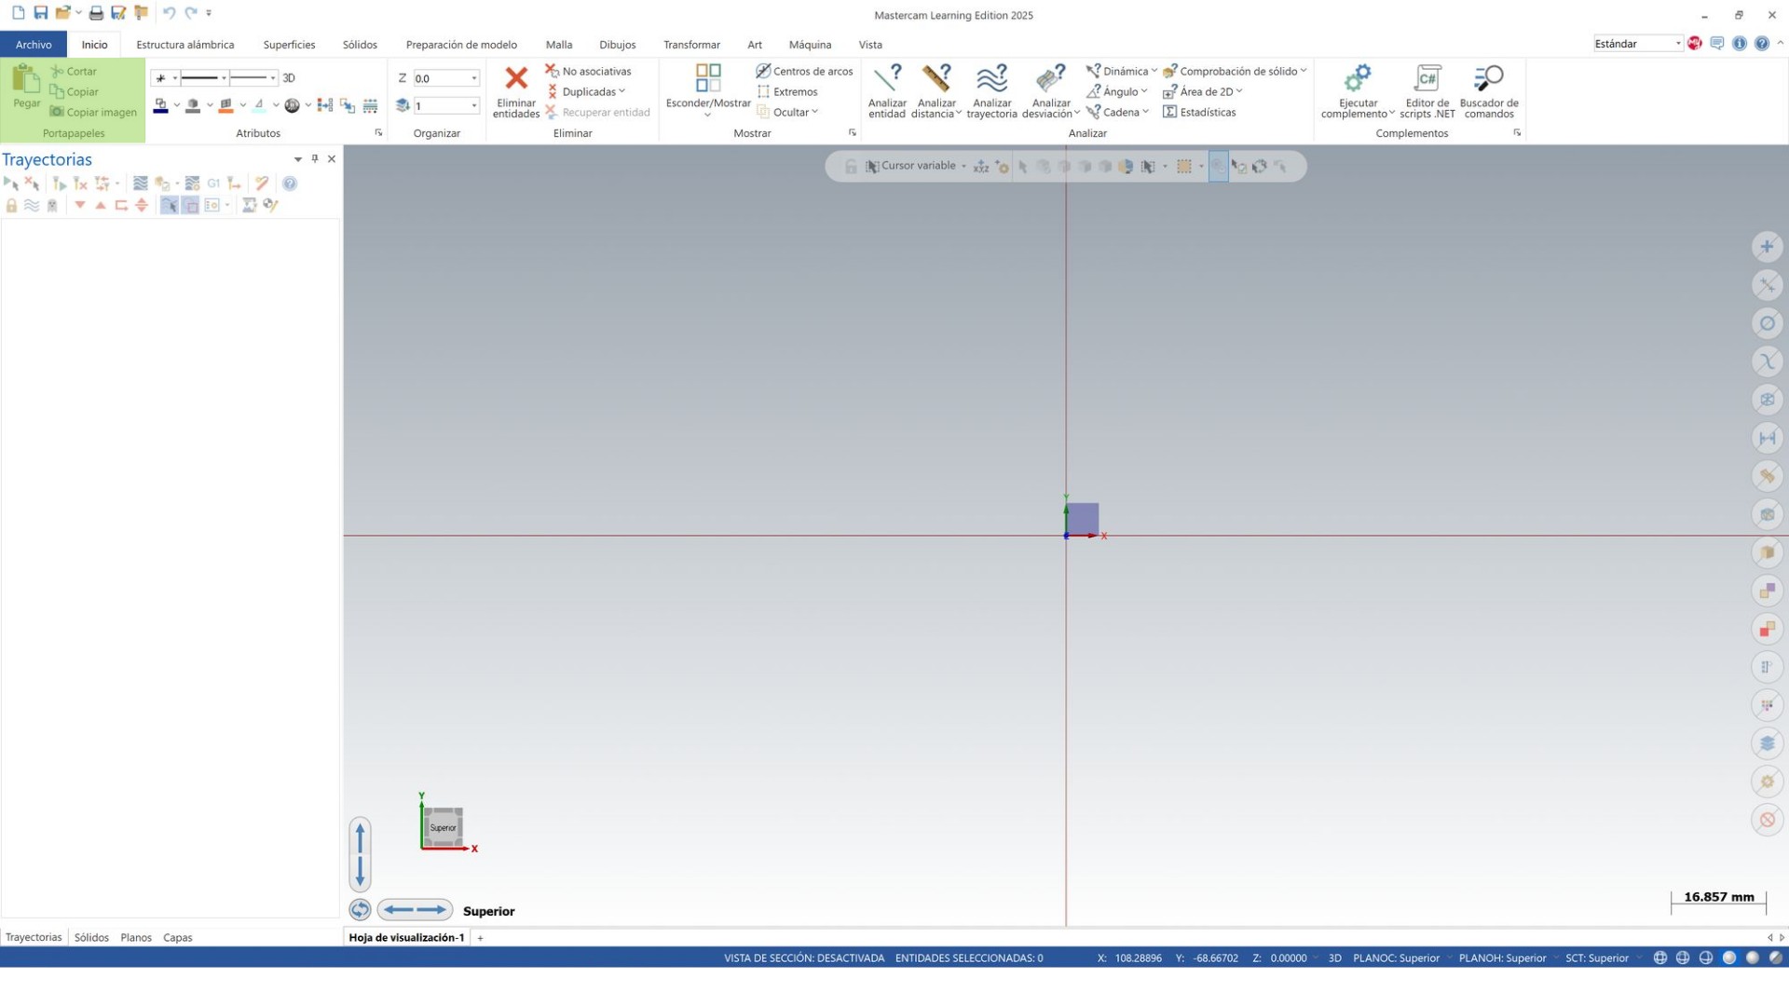Launch Analizar trayectoria tool

[990, 90]
